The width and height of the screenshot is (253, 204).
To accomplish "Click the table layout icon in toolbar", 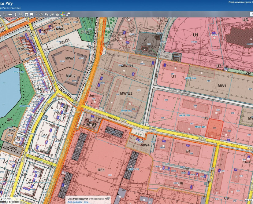I will pyautogui.click(x=26, y=14).
